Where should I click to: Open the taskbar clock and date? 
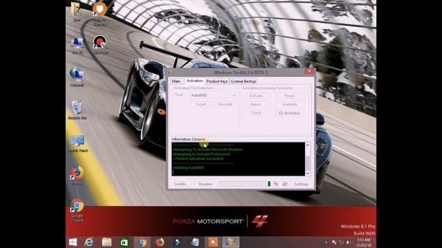point(364,242)
